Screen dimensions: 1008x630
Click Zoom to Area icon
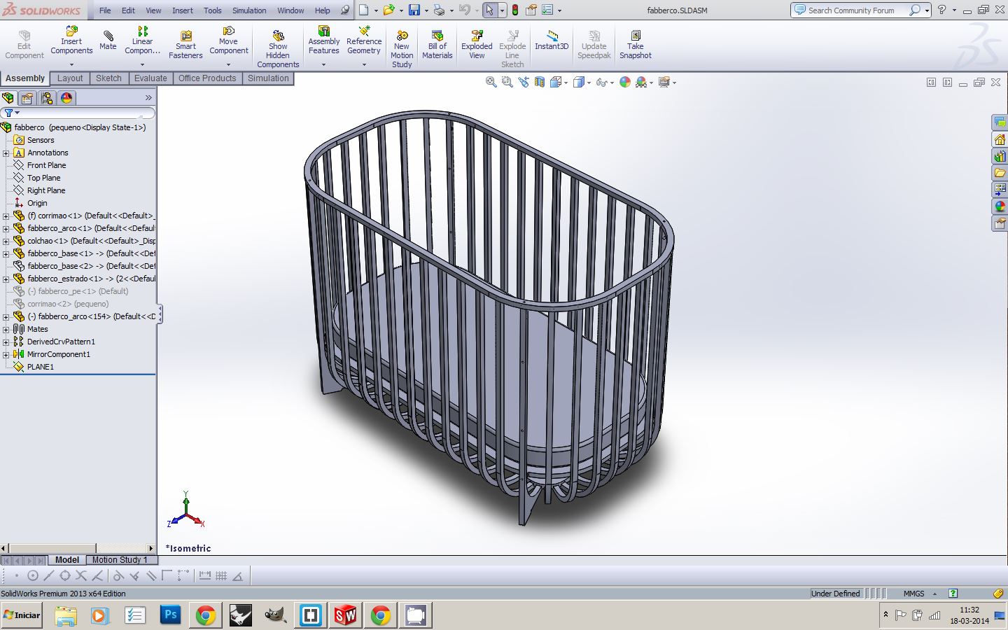click(507, 82)
